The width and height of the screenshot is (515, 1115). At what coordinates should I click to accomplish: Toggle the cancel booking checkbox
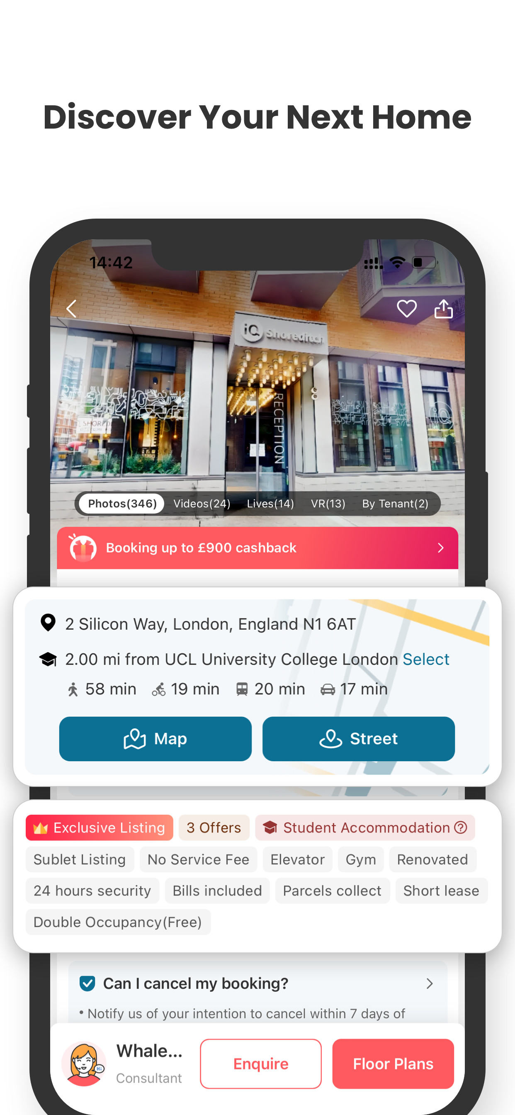point(87,984)
